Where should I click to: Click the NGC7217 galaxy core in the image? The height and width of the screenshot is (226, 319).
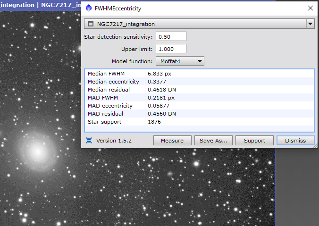38,151
